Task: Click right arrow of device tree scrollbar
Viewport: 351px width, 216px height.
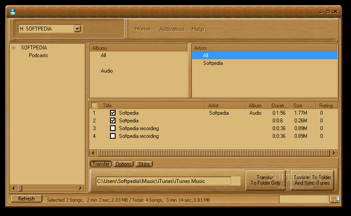Action: point(80,188)
